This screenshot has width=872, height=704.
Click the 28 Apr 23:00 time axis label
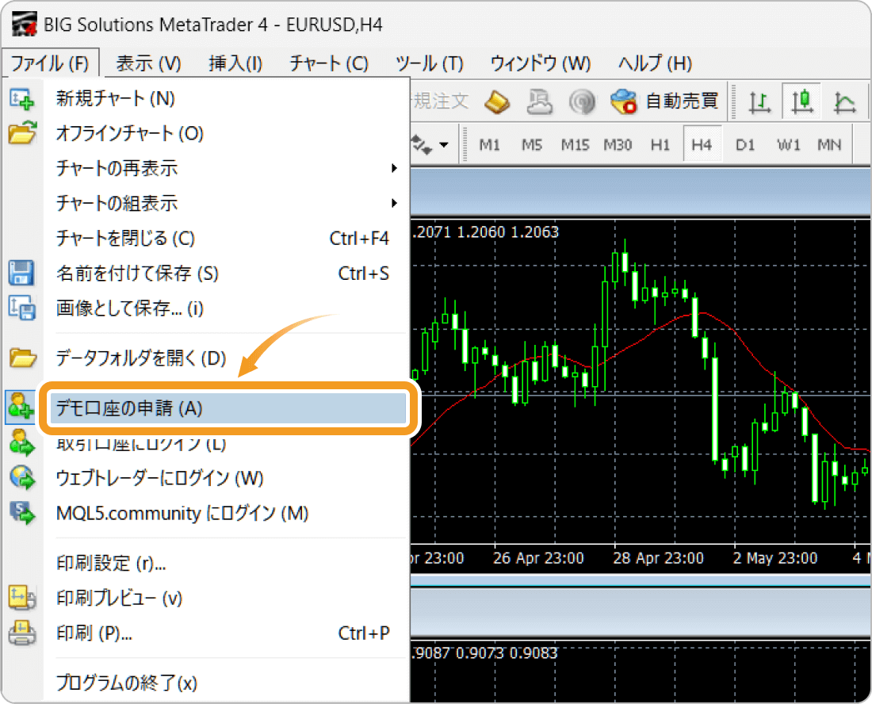[659, 558]
